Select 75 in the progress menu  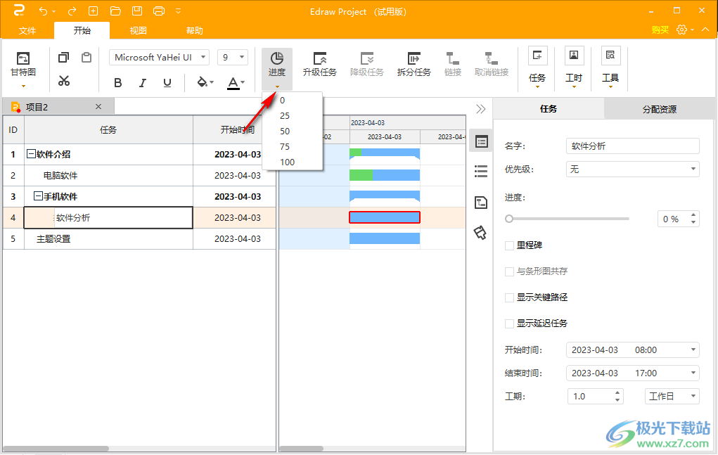coord(293,147)
